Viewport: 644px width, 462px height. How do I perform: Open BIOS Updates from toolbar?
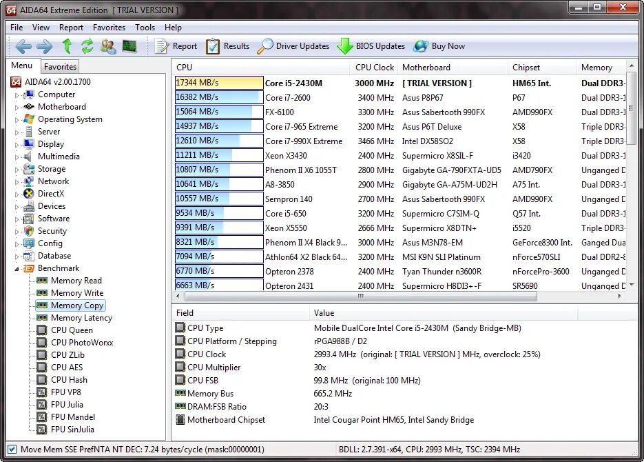371,46
